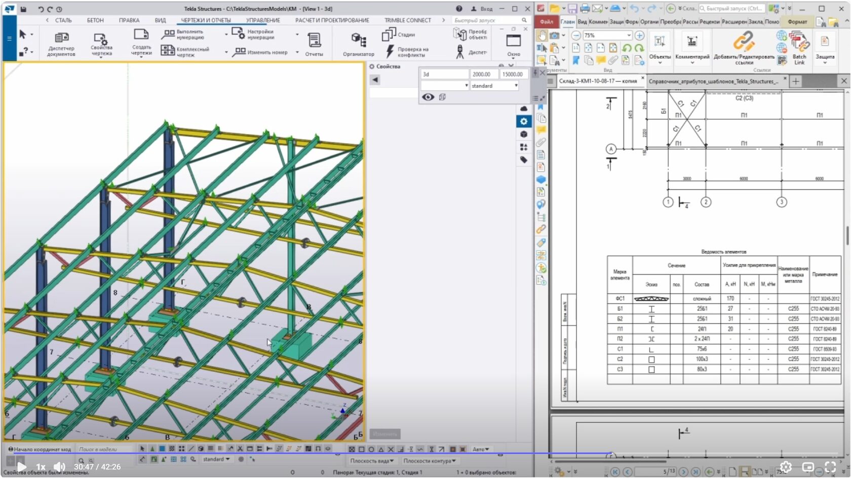This screenshot has height=478, width=851.
Task: Change playback speed 1x
Action: coord(41,467)
